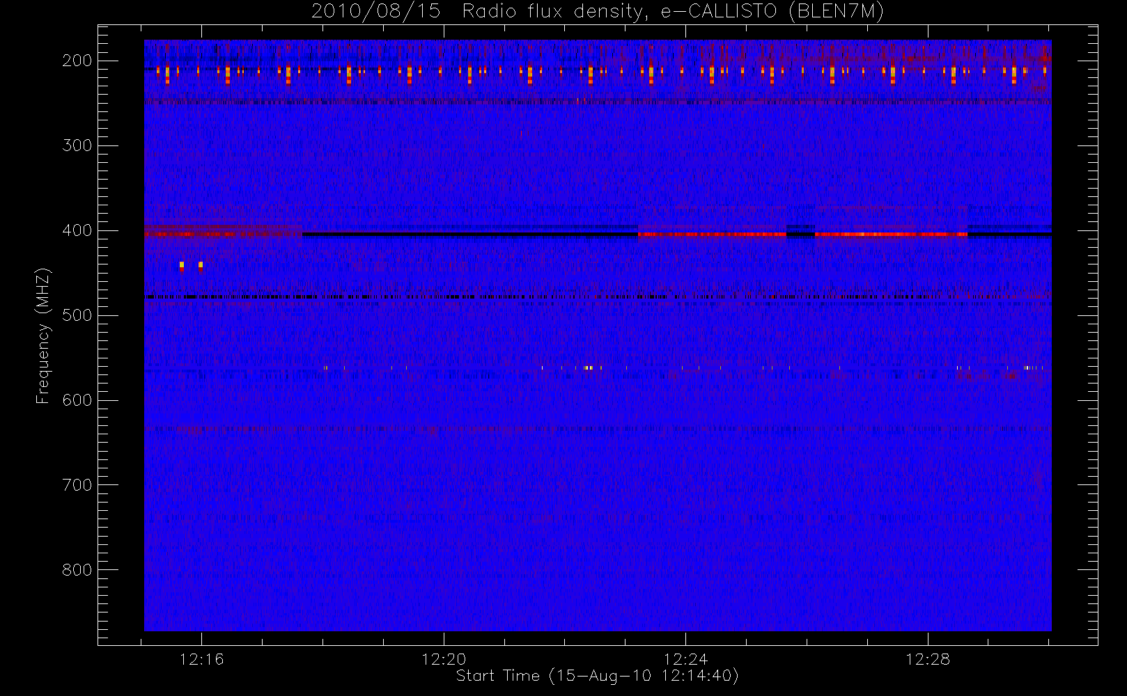1127x696 pixels.
Task: Select the 500 frequency tick label
Action: tap(77, 315)
